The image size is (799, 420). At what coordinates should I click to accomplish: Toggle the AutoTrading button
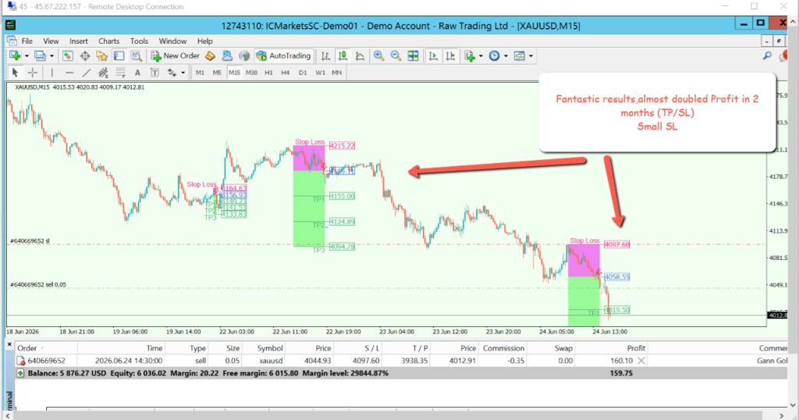tap(283, 56)
